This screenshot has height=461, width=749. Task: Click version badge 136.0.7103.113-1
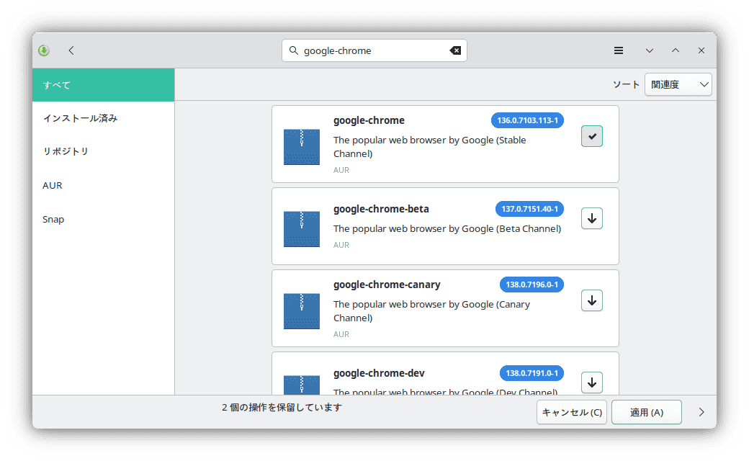point(527,120)
